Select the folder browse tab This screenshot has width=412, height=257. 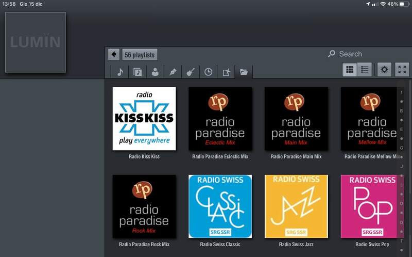click(244, 72)
